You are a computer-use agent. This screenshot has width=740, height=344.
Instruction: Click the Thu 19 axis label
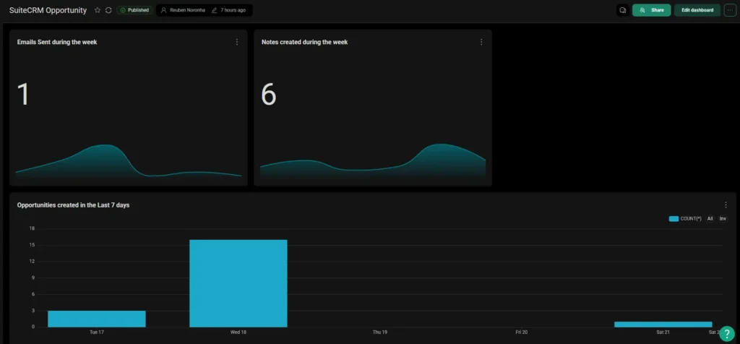click(x=380, y=332)
